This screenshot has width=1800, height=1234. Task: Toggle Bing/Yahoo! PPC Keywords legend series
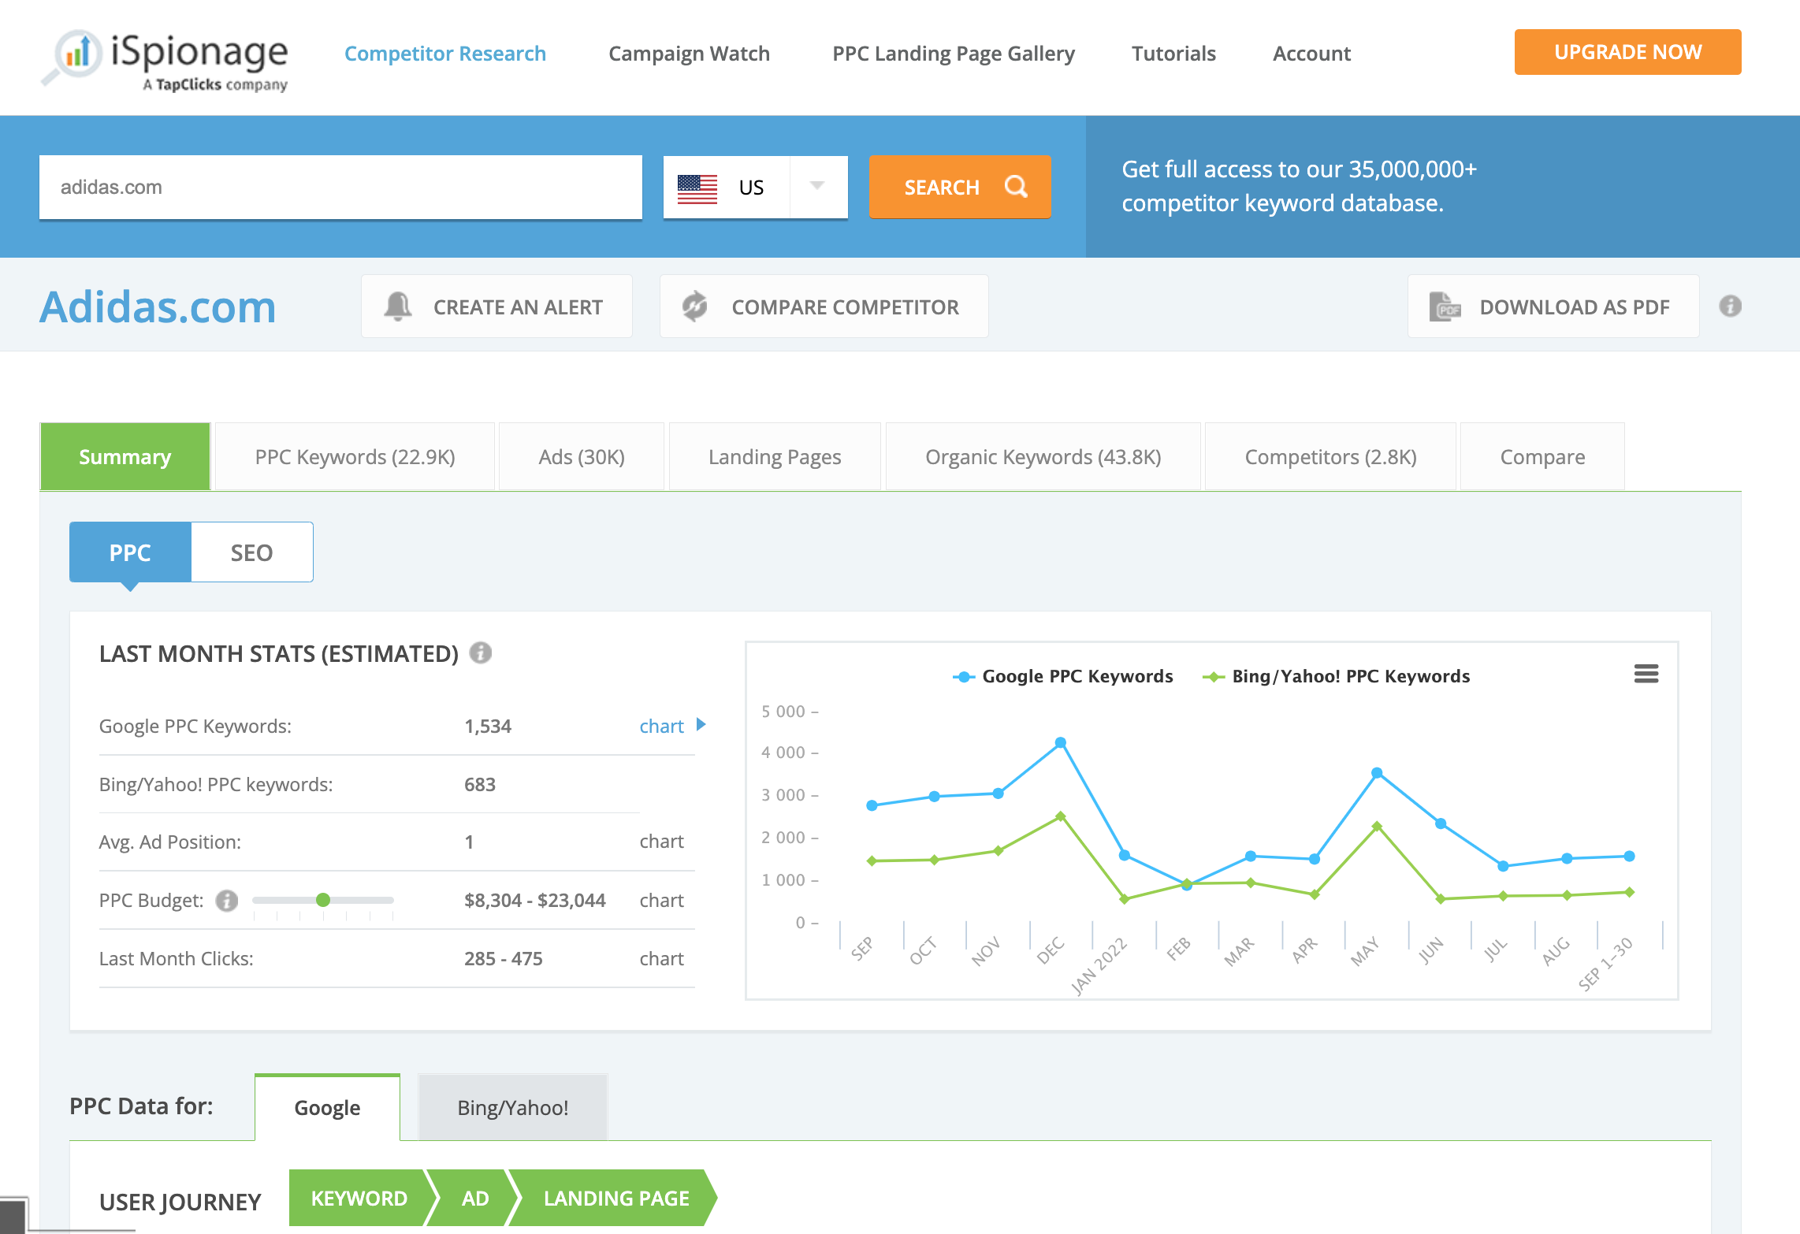1337,676
